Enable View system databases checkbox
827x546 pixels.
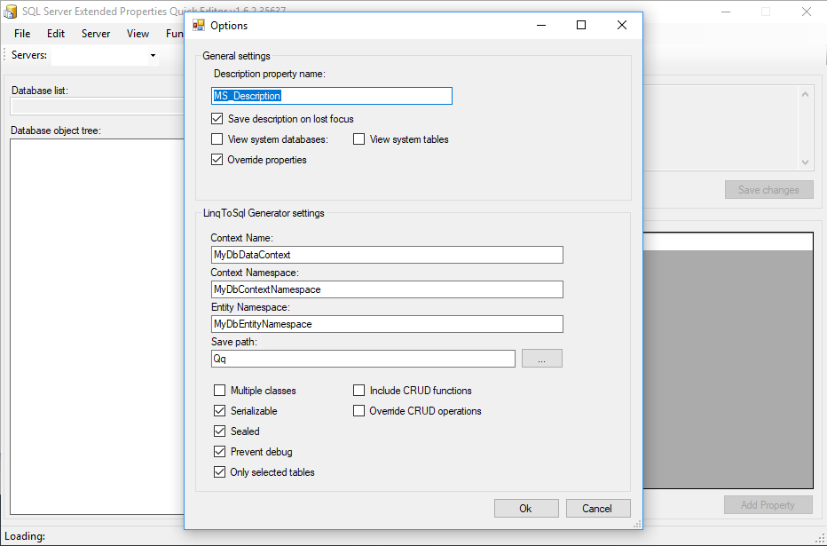point(217,139)
